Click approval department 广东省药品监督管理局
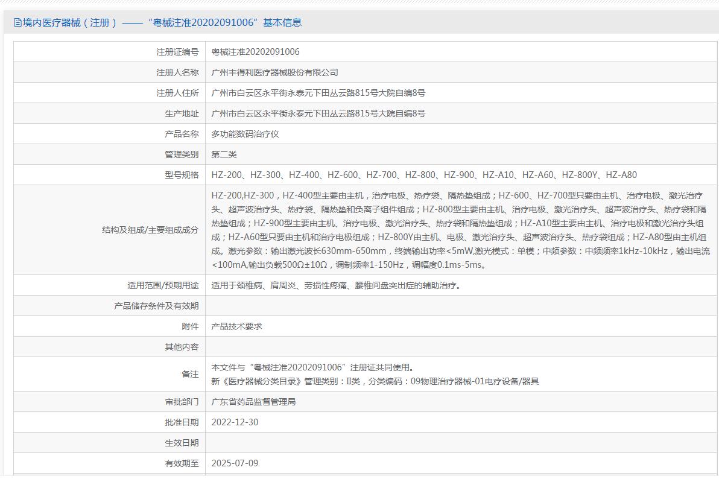The image size is (719, 479). pos(253,402)
